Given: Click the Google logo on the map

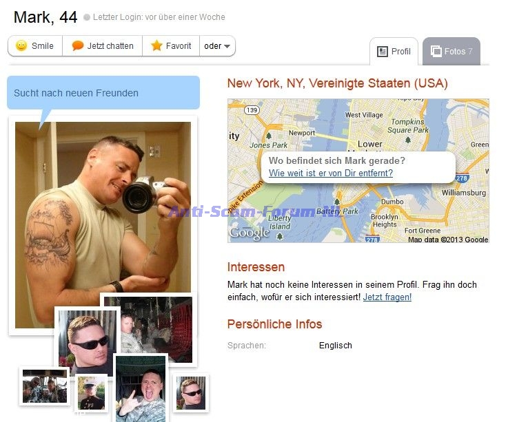Looking at the screenshot, I should (249, 233).
